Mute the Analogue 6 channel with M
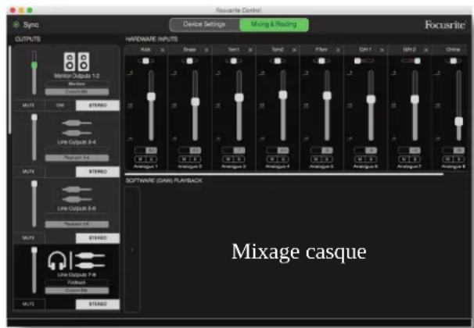The width and height of the screenshot is (474, 328). [360, 159]
